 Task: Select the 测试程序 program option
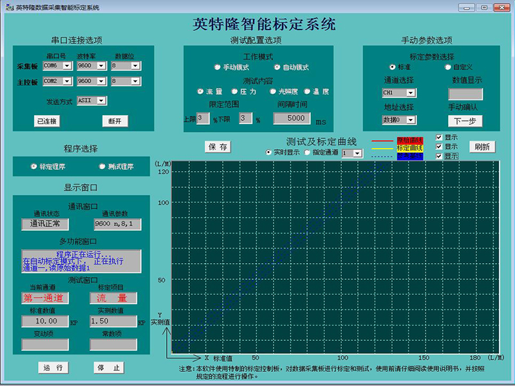(102, 166)
